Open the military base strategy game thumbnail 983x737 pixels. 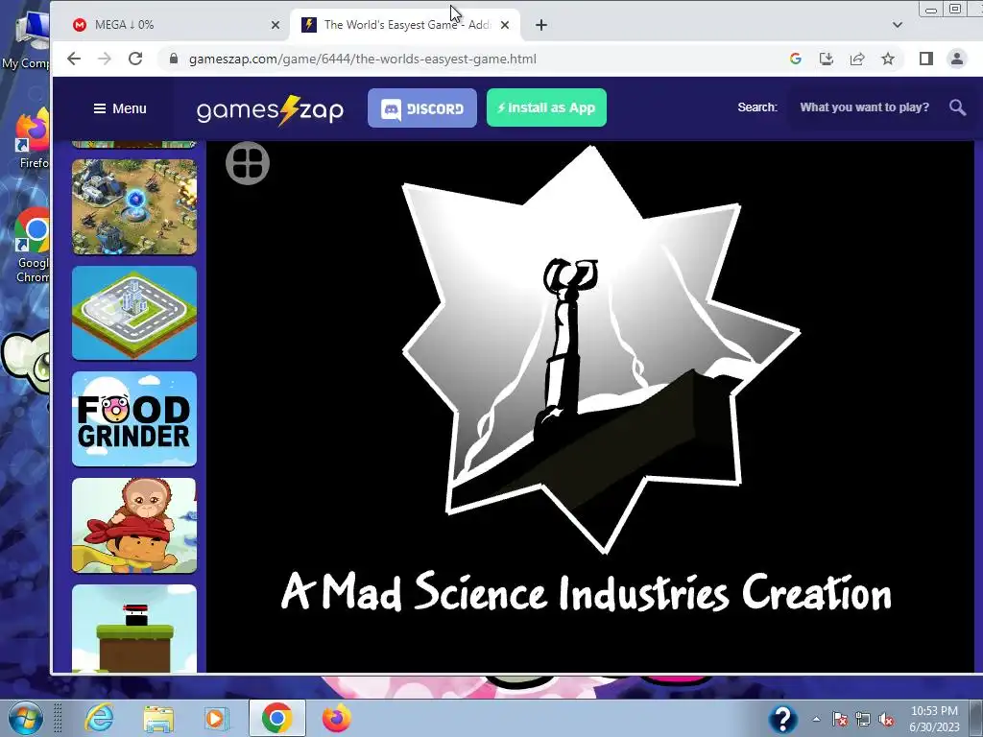tap(134, 207)
